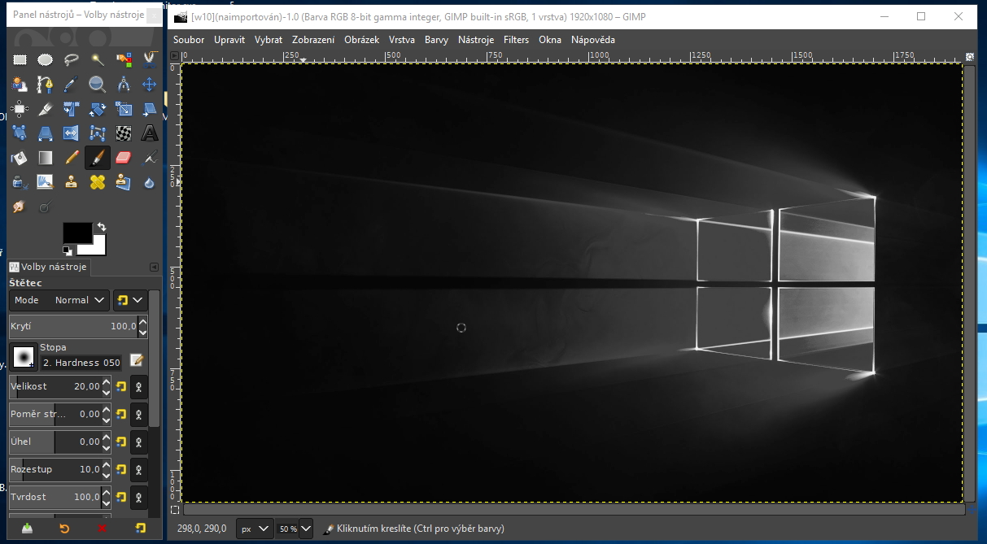The image size is (987, 544).
Task: Select the Paths pen tool
Action: (46, 84)
